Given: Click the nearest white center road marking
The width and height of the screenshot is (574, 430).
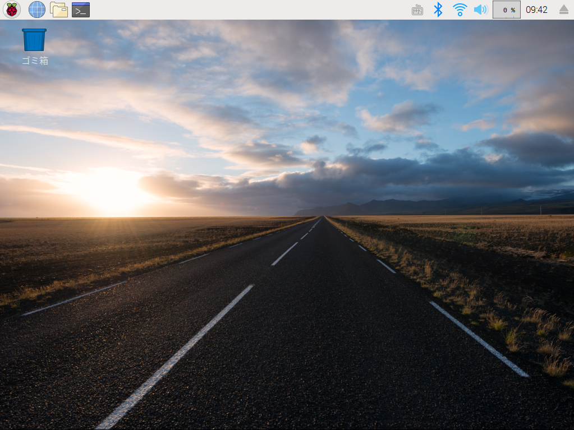Looking at the screenshot, I should click(174, 359).
